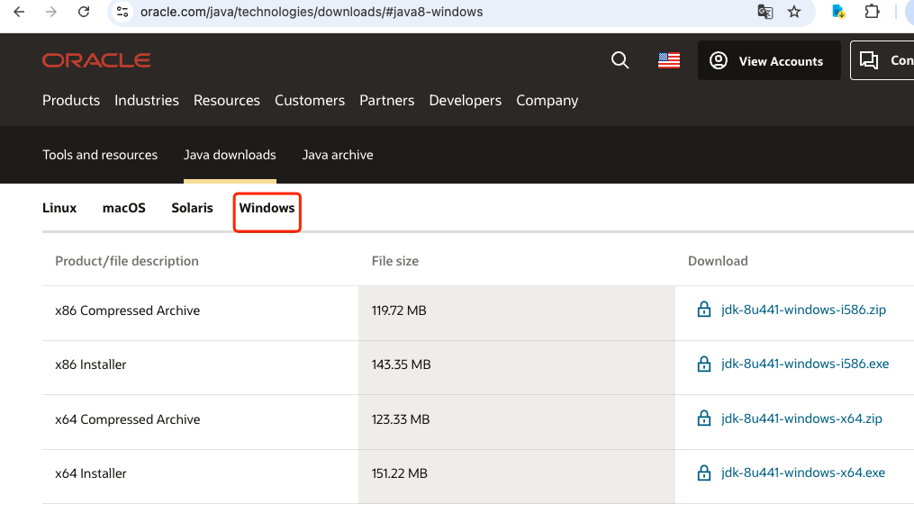The image size is (914, 531).
Task: Select the Windows tab
Action: tap(267, 208)
